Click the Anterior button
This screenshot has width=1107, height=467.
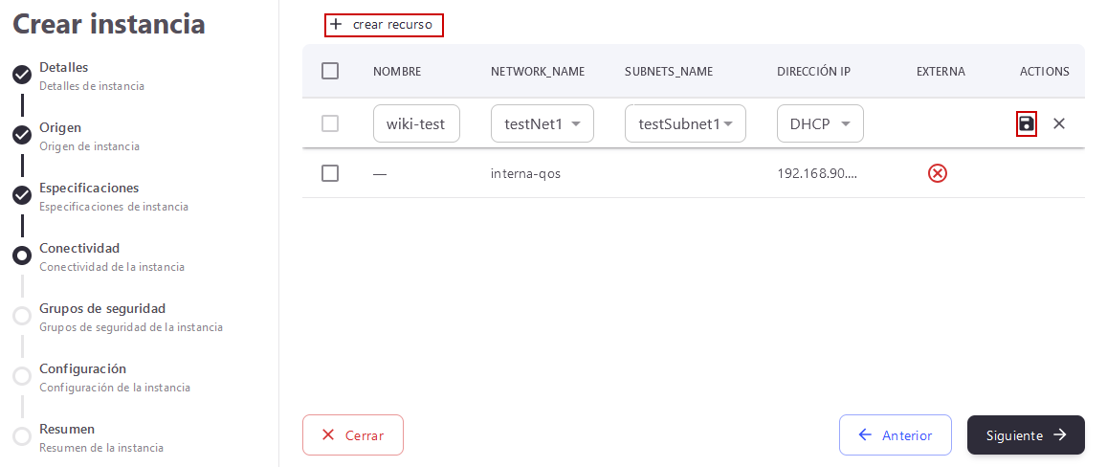(895, 435)
